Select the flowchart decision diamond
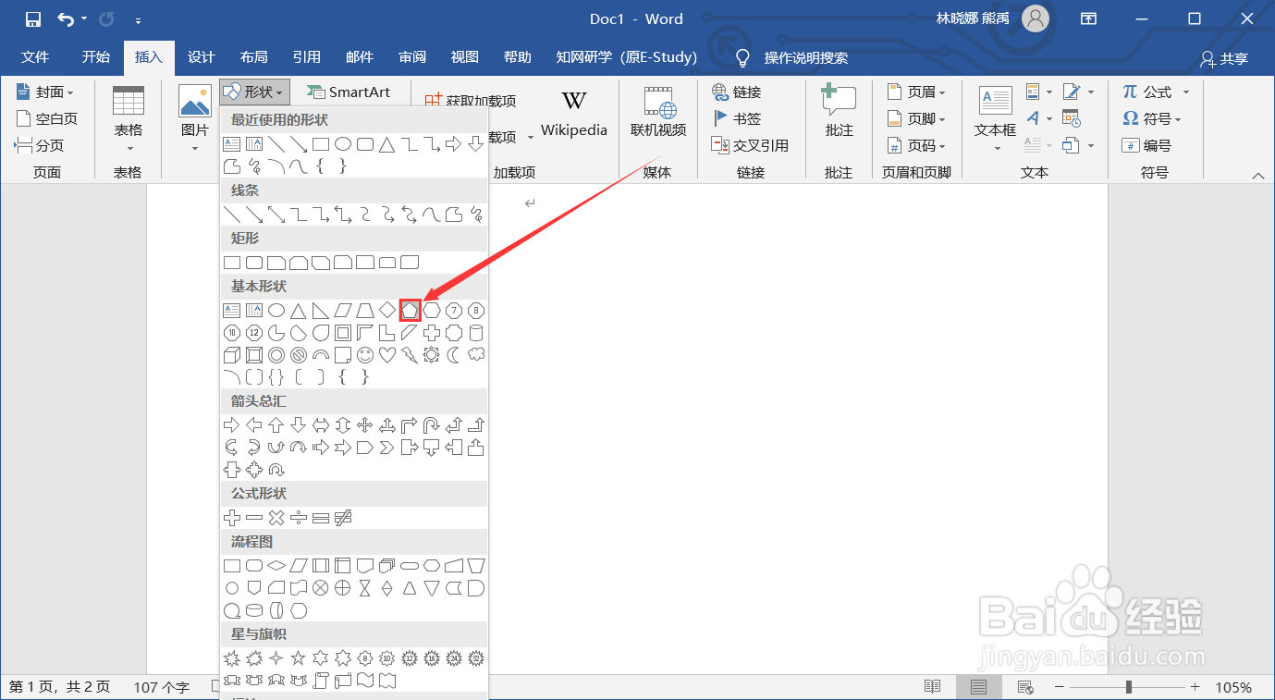Screen dimensions: 1275x700 (x=276, y=565)
